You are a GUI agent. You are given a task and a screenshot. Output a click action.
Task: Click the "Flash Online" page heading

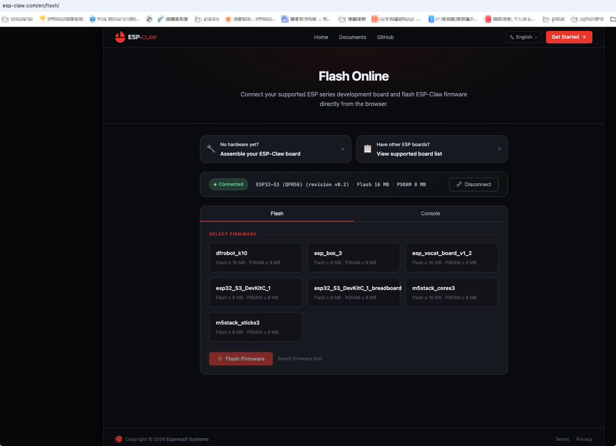click(354, 76)
